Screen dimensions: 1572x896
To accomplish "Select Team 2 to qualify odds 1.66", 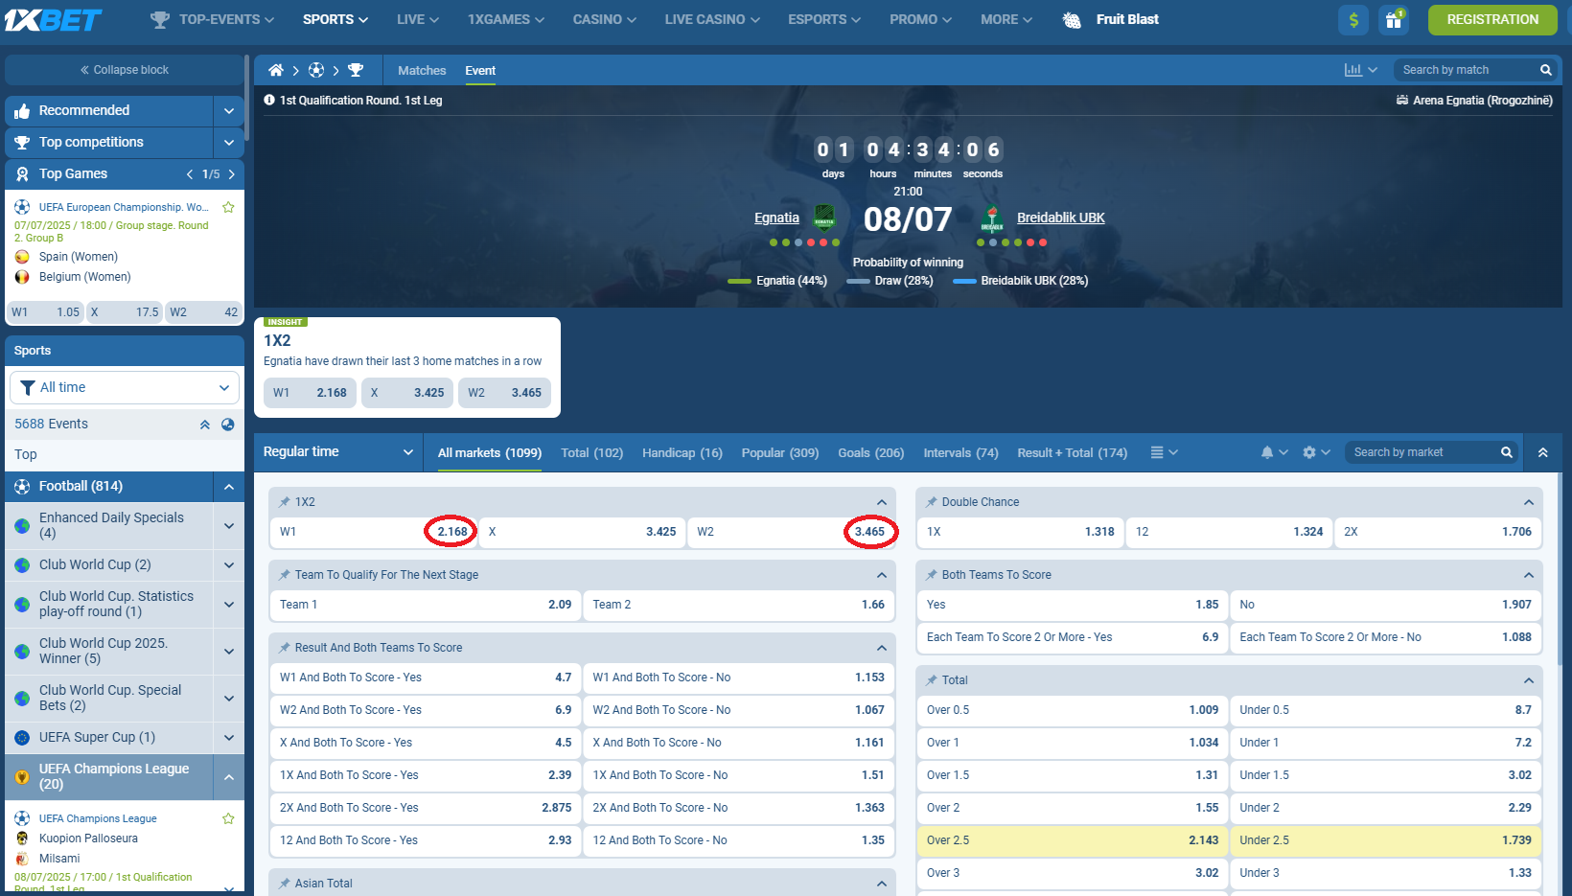I will (x=738, y=605).
